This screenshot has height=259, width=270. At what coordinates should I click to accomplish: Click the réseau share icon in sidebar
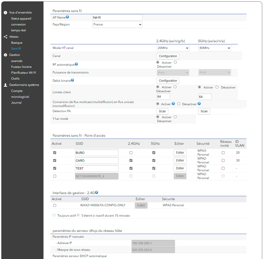click(5, 37)
